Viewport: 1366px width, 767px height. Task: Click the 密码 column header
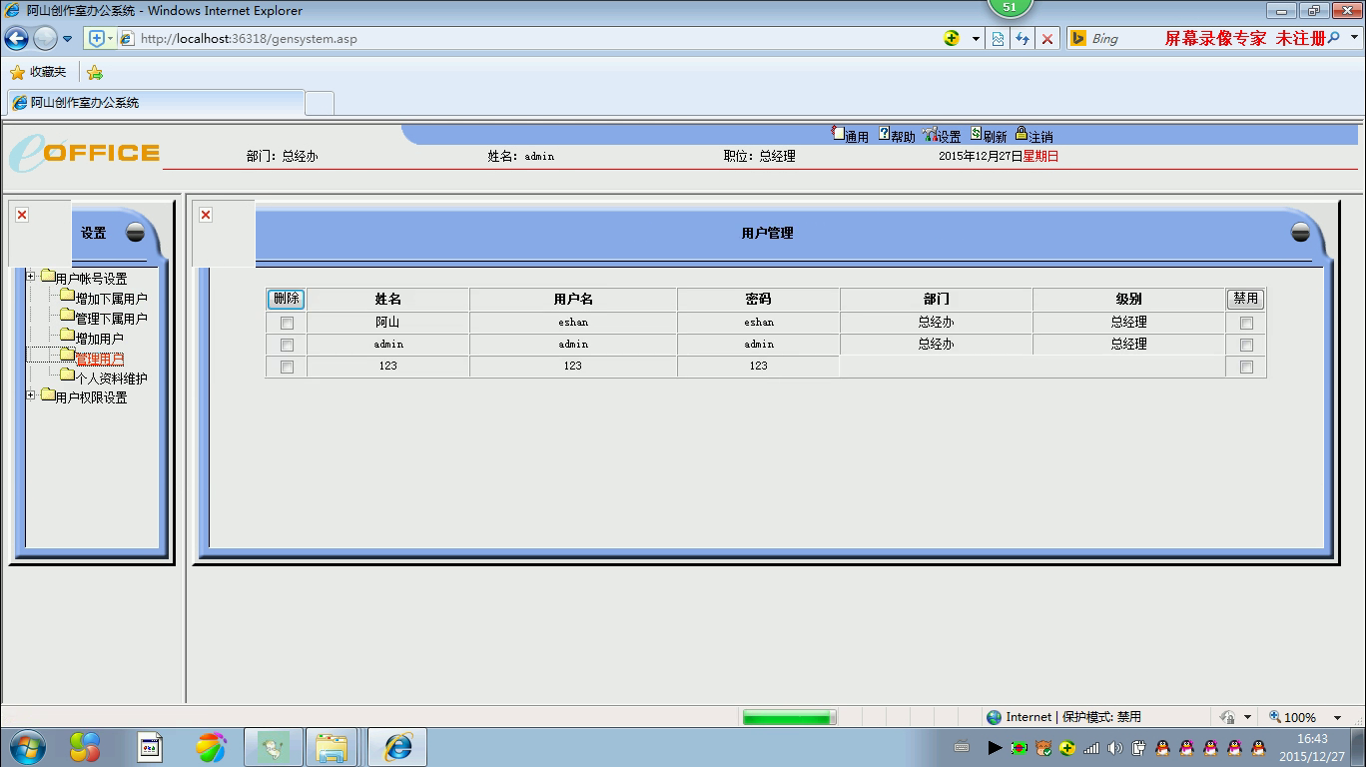[x=759, y=299]
